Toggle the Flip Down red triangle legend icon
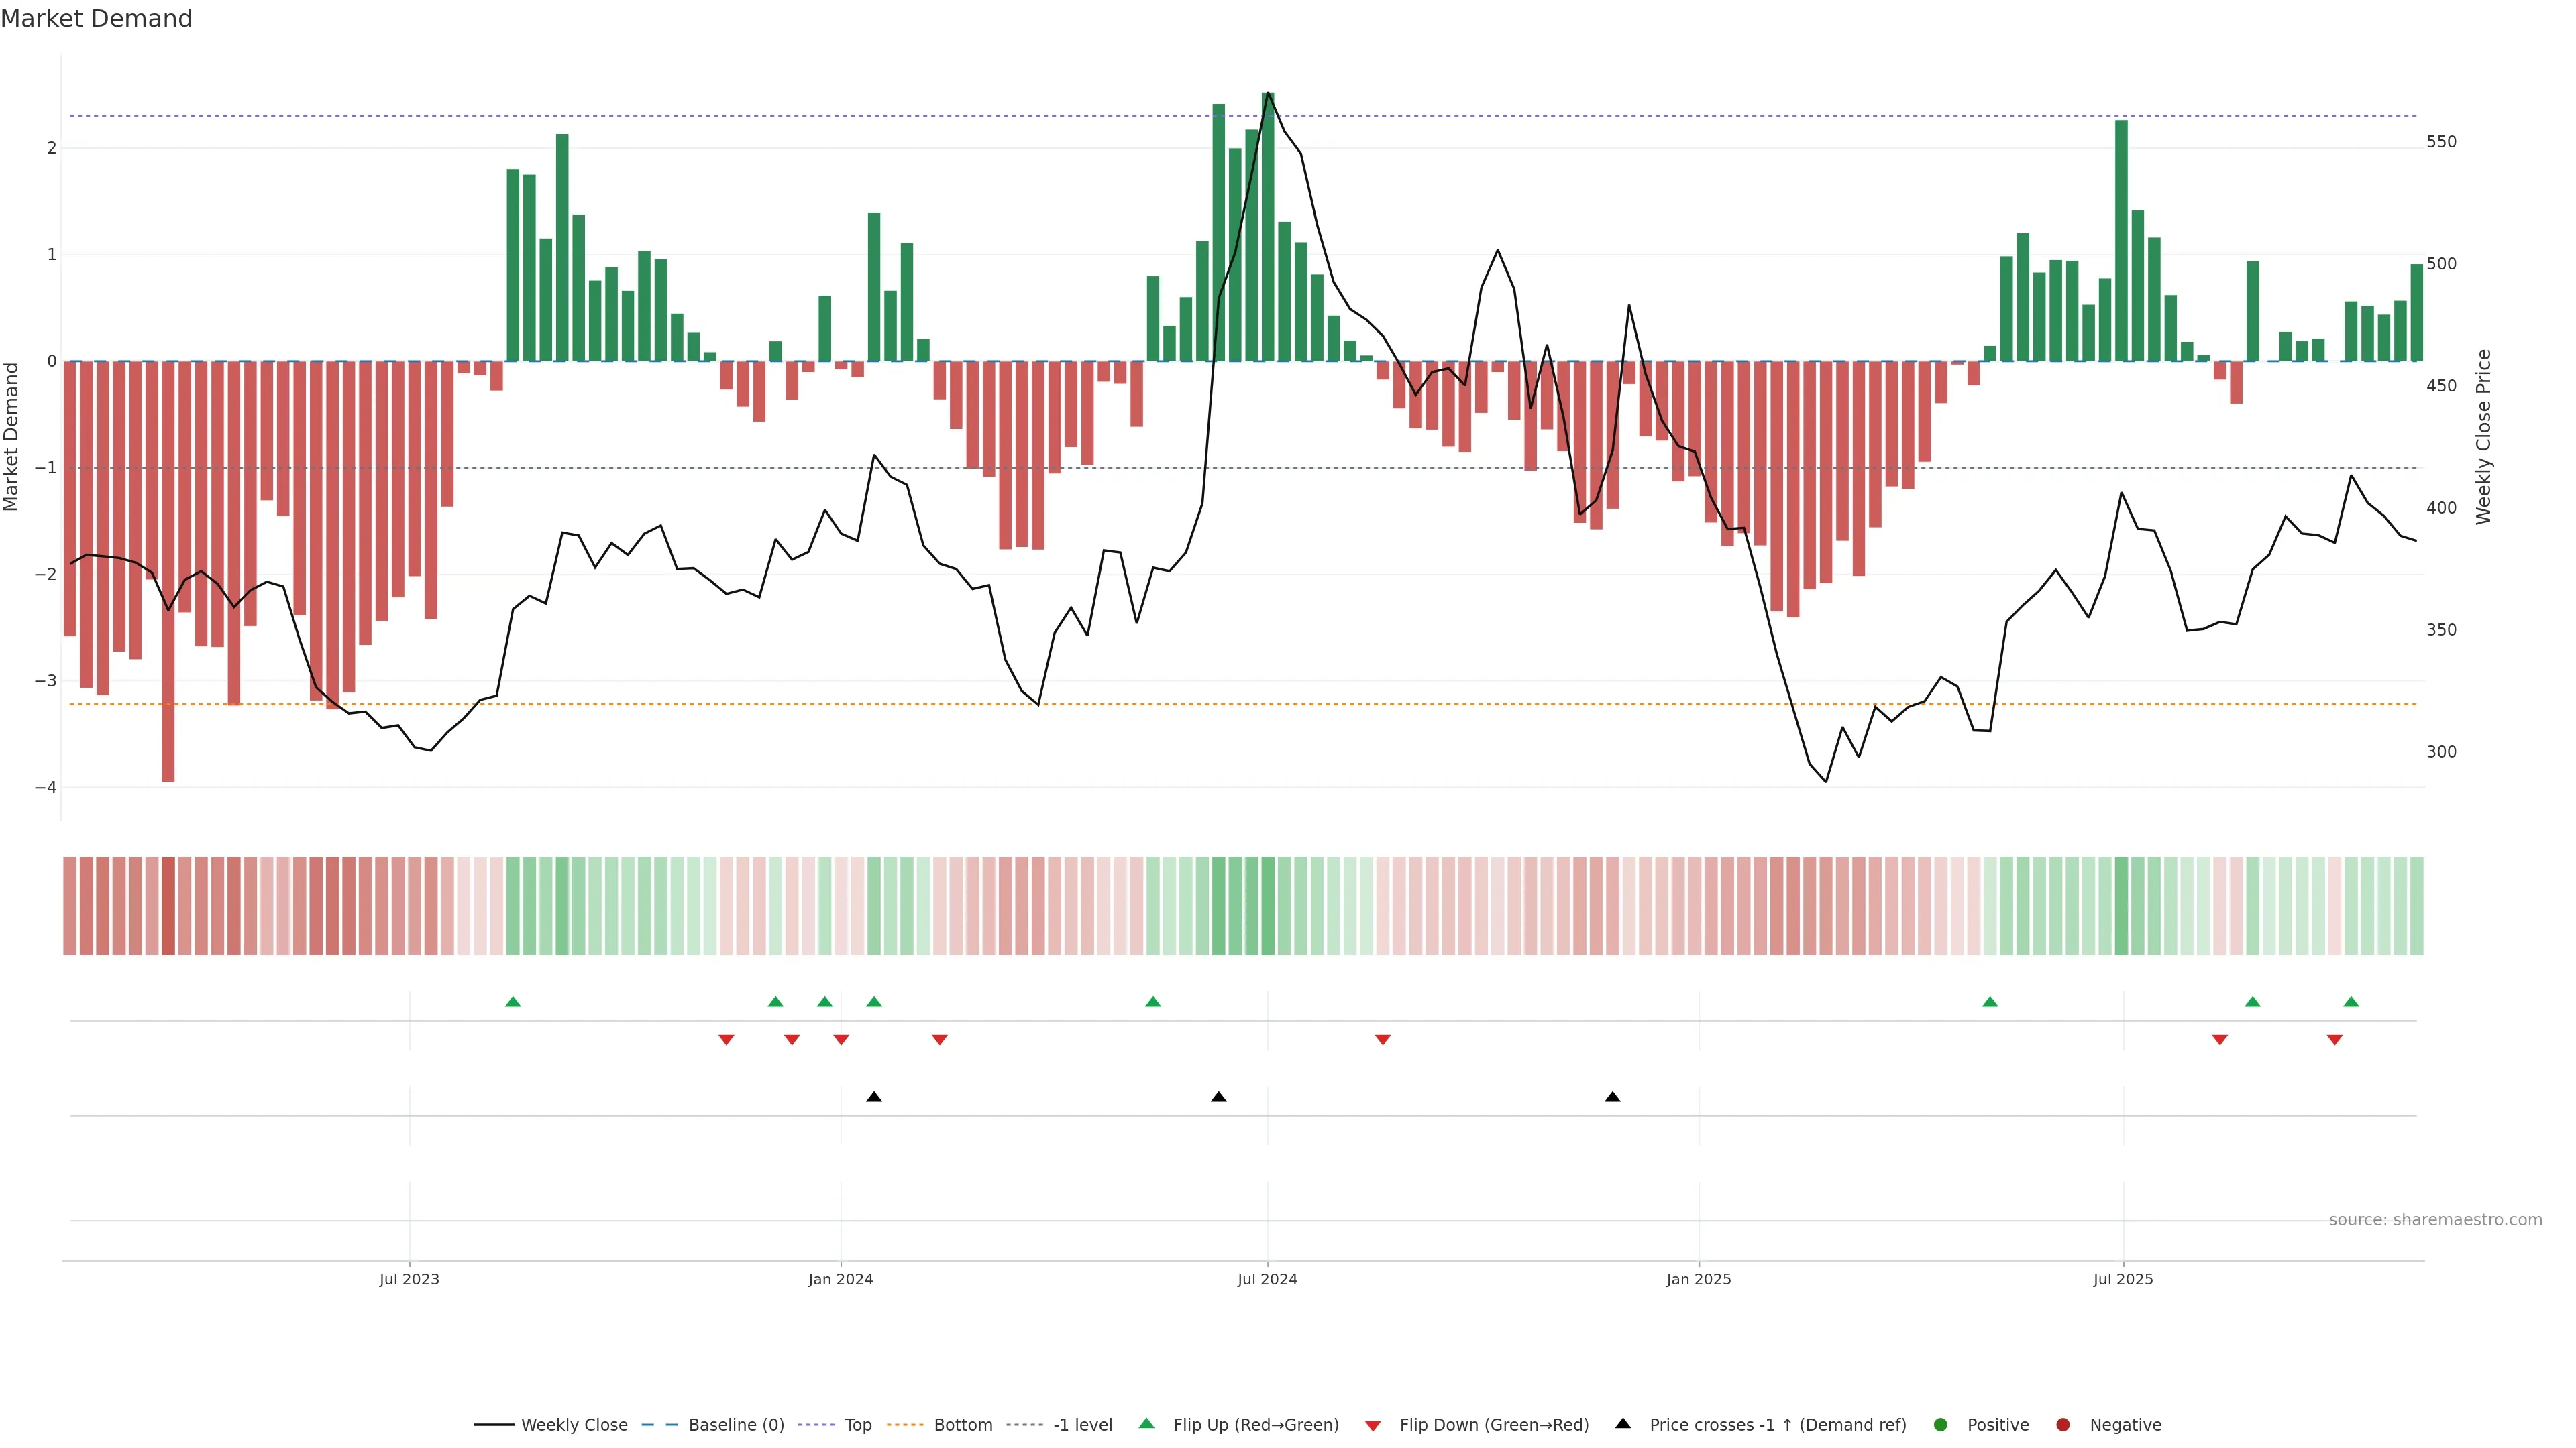This screenshot has width=2576, height=1448. click(1373, 1425)
